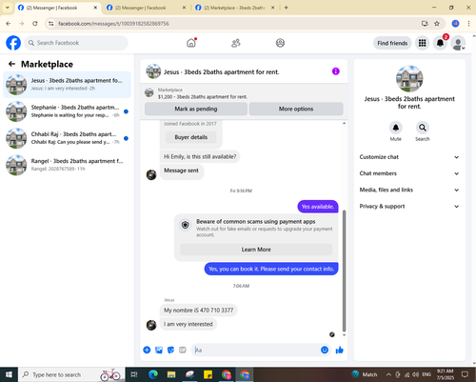The image size is (476, 382).
Task: Click More options button
Action: pos(296,109)
